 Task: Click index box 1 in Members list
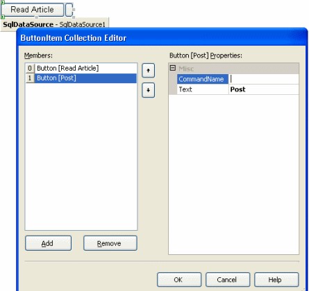30,78
